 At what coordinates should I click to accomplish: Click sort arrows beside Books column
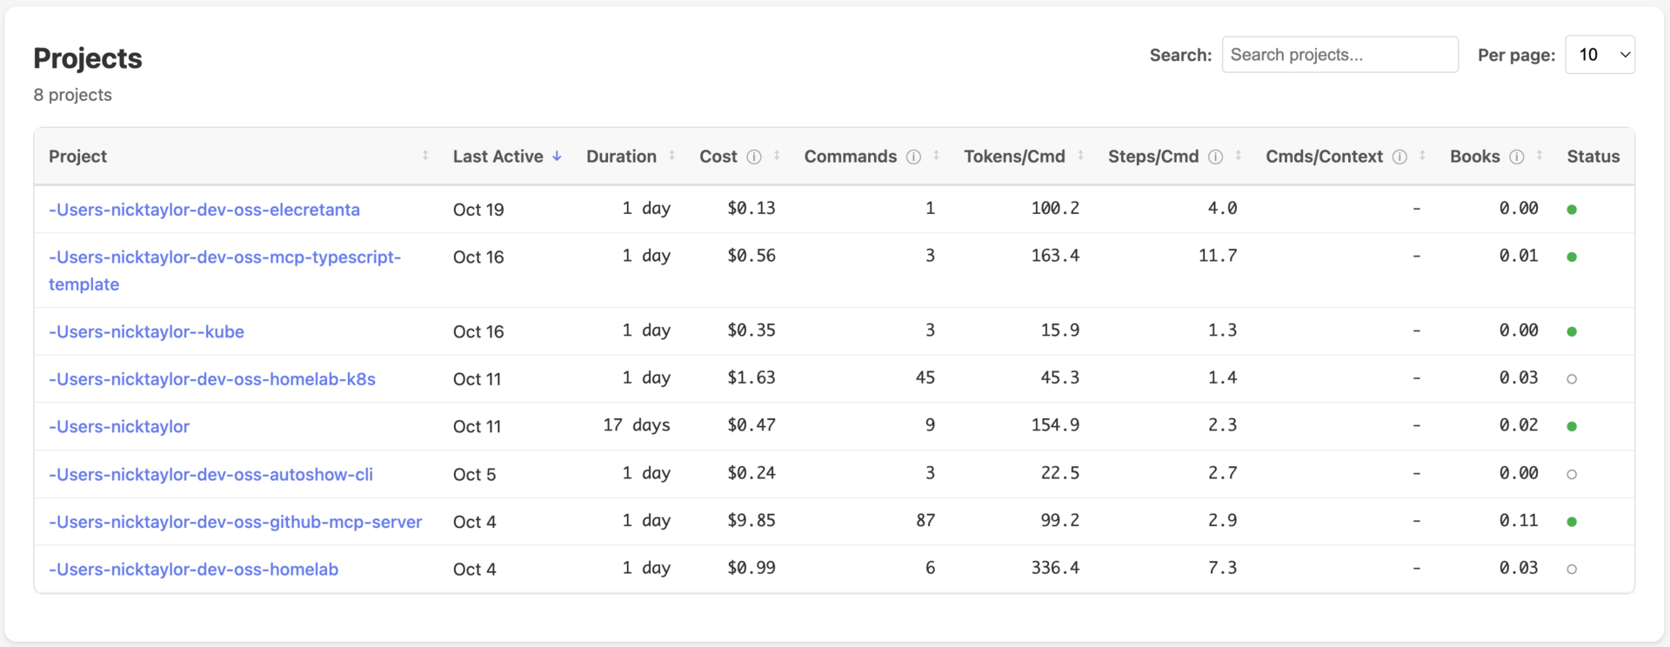click(1540, 156)
